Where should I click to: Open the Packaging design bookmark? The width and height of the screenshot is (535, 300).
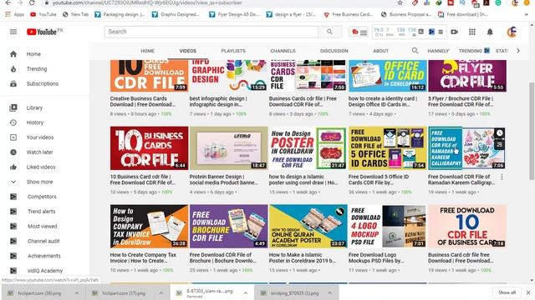coord(120,14)
